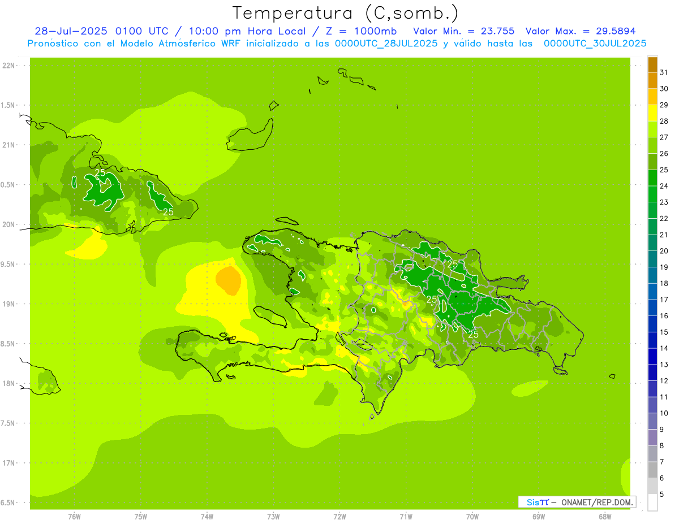Click legend swatch between 30 and 31
This screenshot has width=679, height=524.
pyautogui.click(x=652, y=80)
